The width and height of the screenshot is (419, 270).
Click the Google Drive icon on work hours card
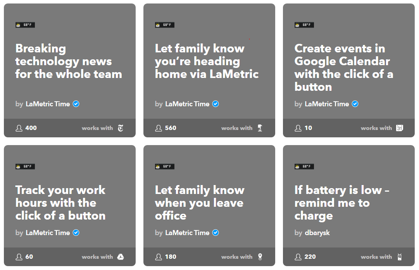coord(121,257)
